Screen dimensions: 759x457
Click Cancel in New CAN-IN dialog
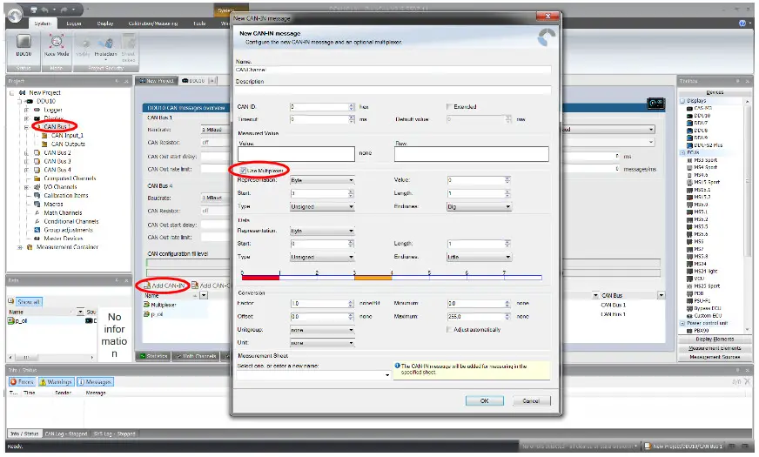click(x=531, y=401)
